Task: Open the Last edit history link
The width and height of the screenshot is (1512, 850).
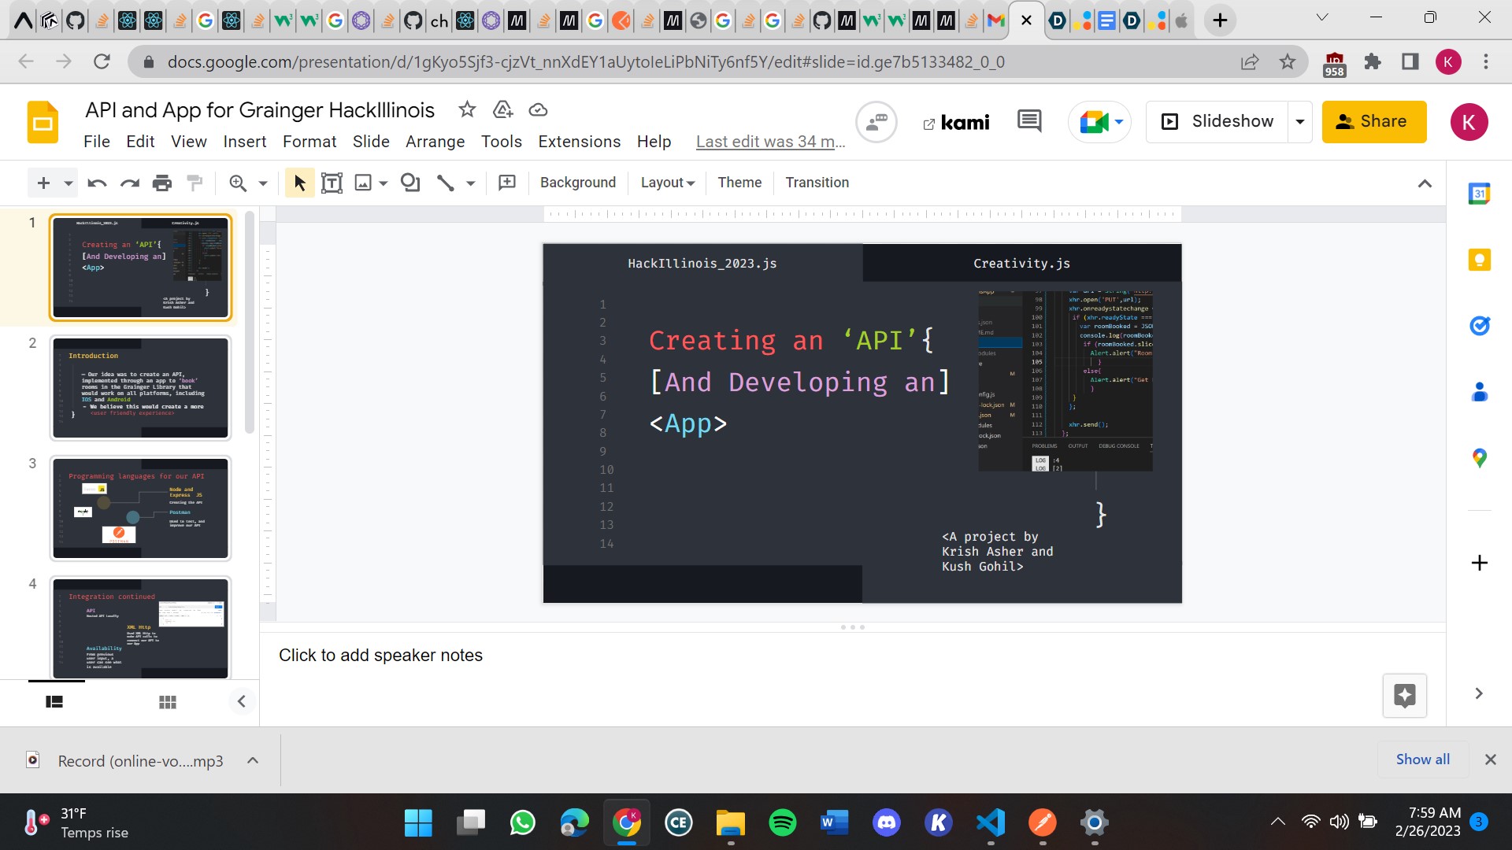Action: pos(770,142)
